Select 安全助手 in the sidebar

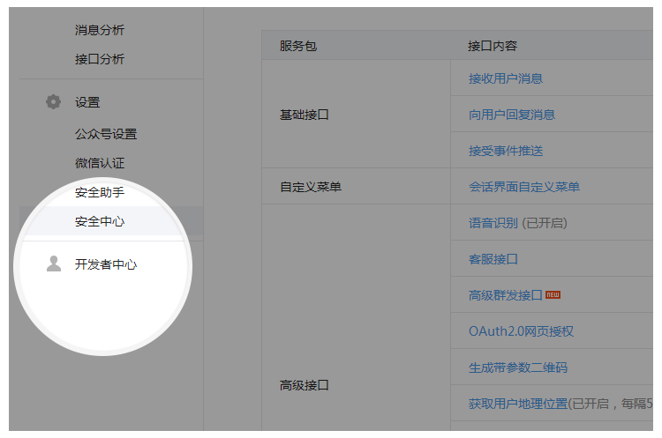click(x=100, y=192)
